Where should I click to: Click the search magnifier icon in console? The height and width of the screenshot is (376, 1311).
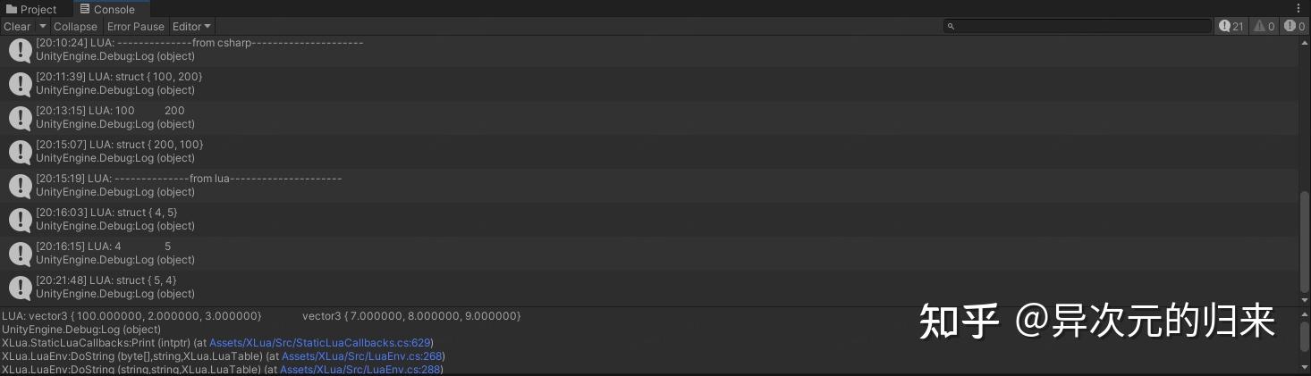point(952,27)
